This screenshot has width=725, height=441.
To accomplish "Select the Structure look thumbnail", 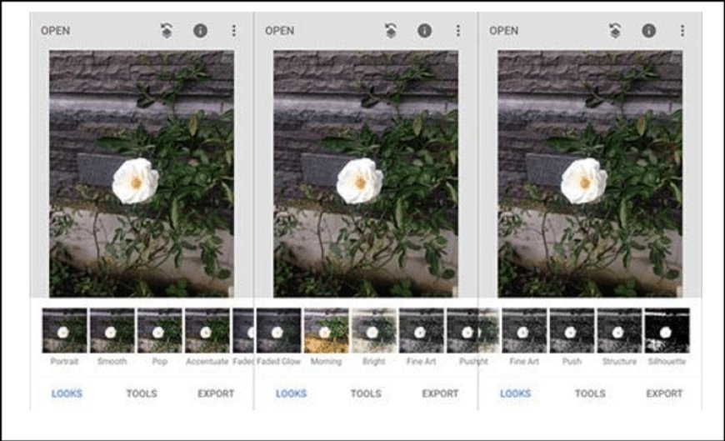I will pyautogui.click(x=619, y=330).
